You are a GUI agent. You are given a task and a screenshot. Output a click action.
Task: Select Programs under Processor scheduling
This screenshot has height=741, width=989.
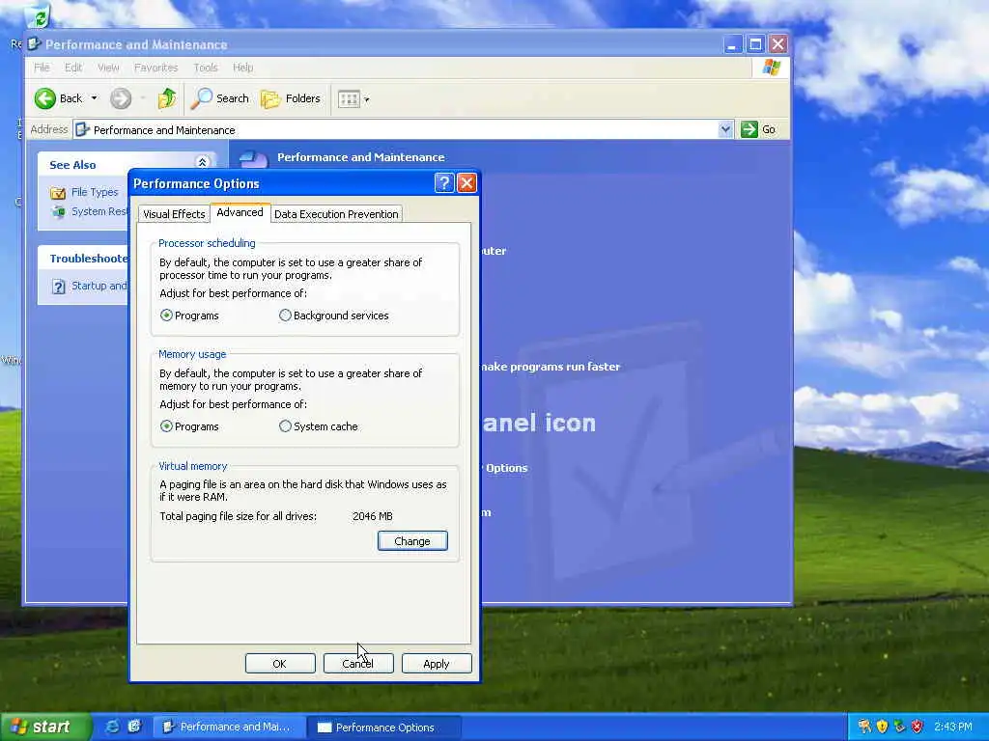[166, 316]
